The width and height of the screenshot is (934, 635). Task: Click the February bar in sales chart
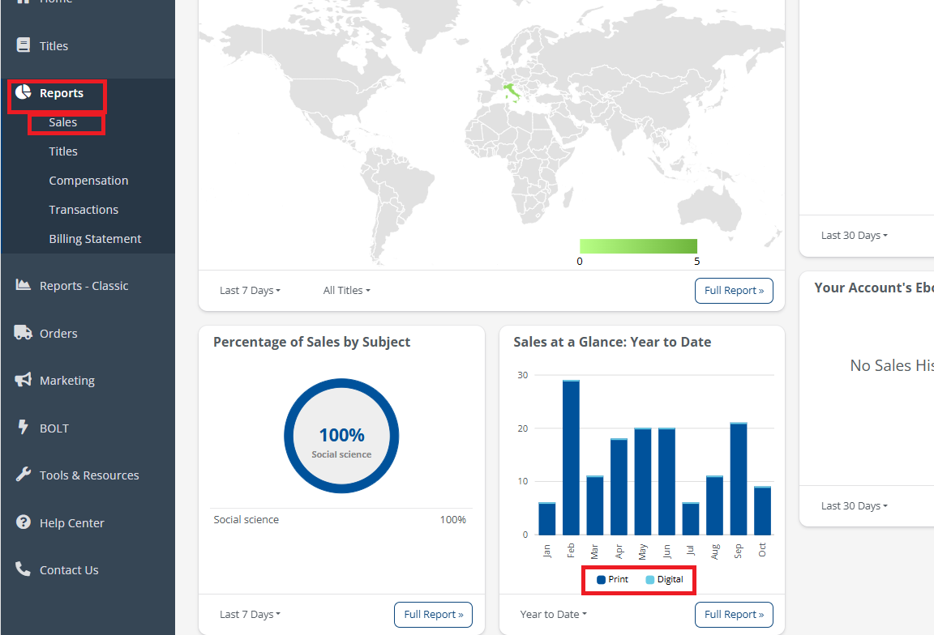tap(571, 458)
